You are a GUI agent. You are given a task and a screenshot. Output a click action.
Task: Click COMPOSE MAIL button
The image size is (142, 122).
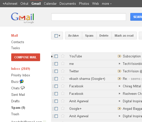[26, 57]
